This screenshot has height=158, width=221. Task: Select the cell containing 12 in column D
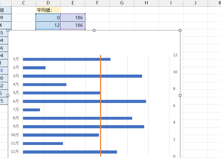point(48,25)
